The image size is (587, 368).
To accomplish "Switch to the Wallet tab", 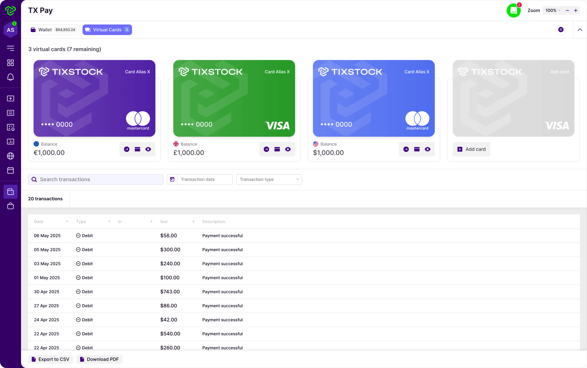I will click(54, 30).
